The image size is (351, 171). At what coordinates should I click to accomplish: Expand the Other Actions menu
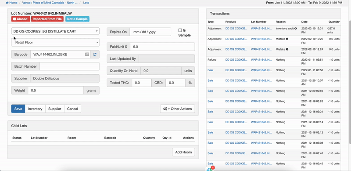point(178,109)
